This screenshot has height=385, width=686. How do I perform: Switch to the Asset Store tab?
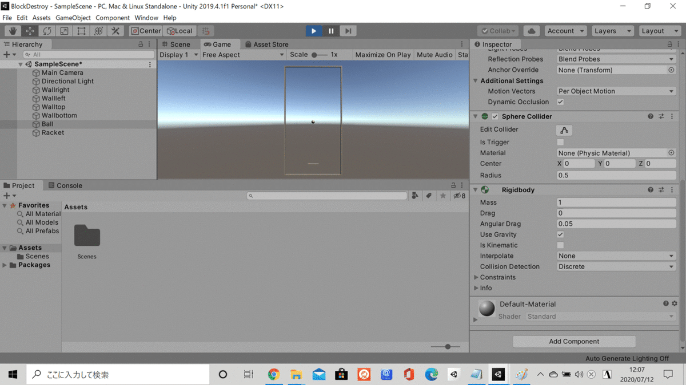(266, 44)
